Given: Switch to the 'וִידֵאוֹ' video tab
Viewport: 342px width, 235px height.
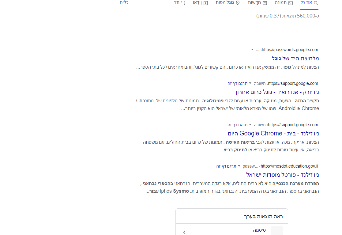Looking at the screenshot, I should coord(201,3).
